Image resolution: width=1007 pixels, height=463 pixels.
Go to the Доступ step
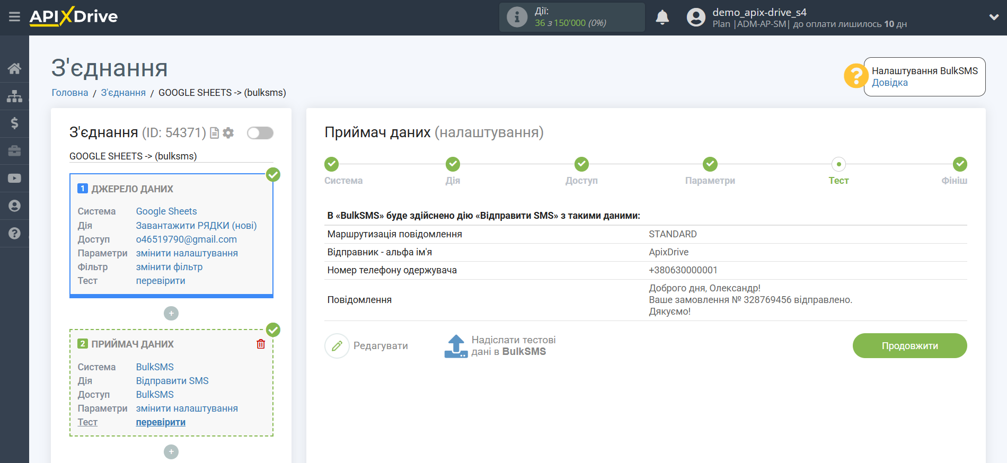pos(581,164)
